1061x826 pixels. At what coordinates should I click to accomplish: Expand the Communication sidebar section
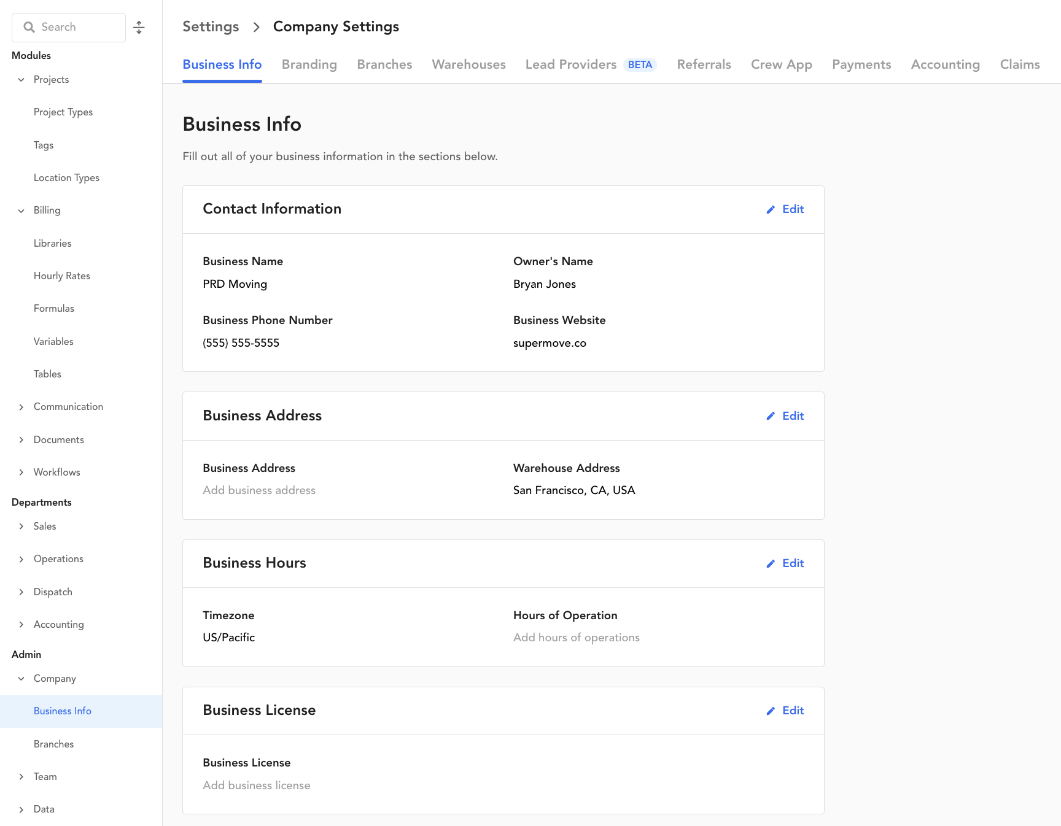(21, 407)
